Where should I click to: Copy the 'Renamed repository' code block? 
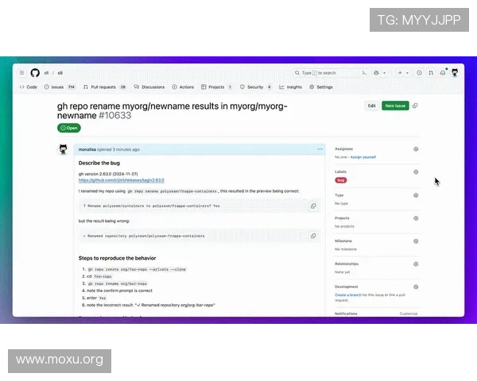click(313, 236)
